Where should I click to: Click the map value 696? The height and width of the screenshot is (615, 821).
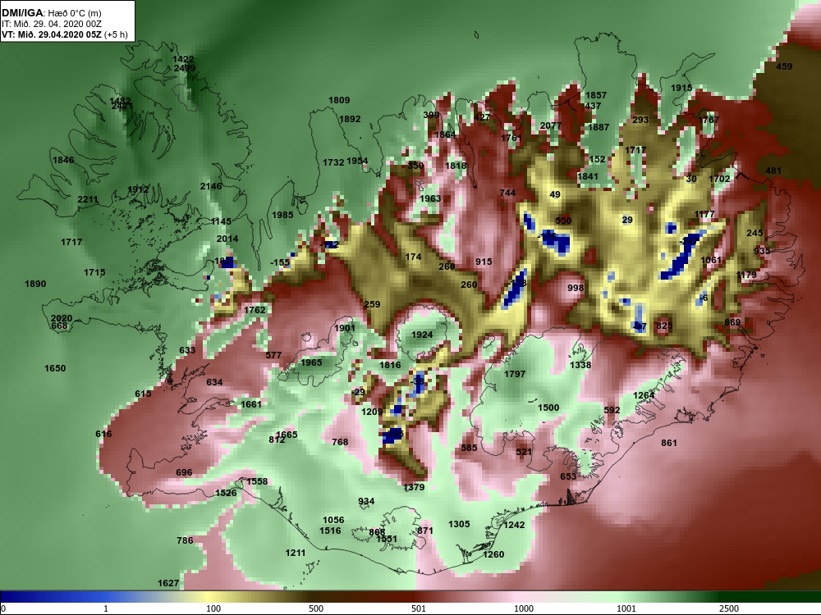(x=184, y=472)
